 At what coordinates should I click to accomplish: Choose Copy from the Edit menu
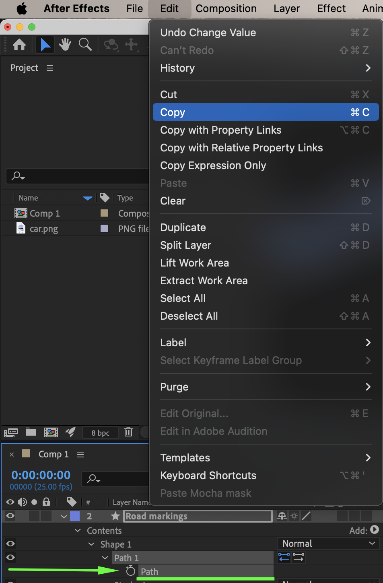(266, 112)
